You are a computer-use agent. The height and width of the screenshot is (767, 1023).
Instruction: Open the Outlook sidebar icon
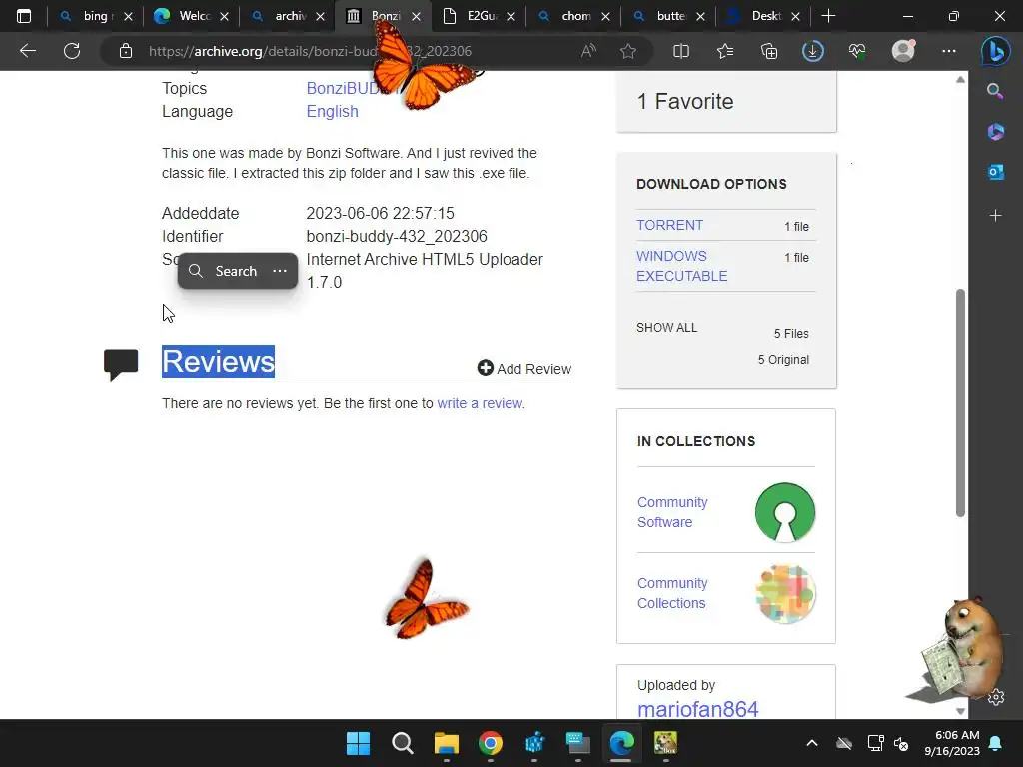[995, 172]
